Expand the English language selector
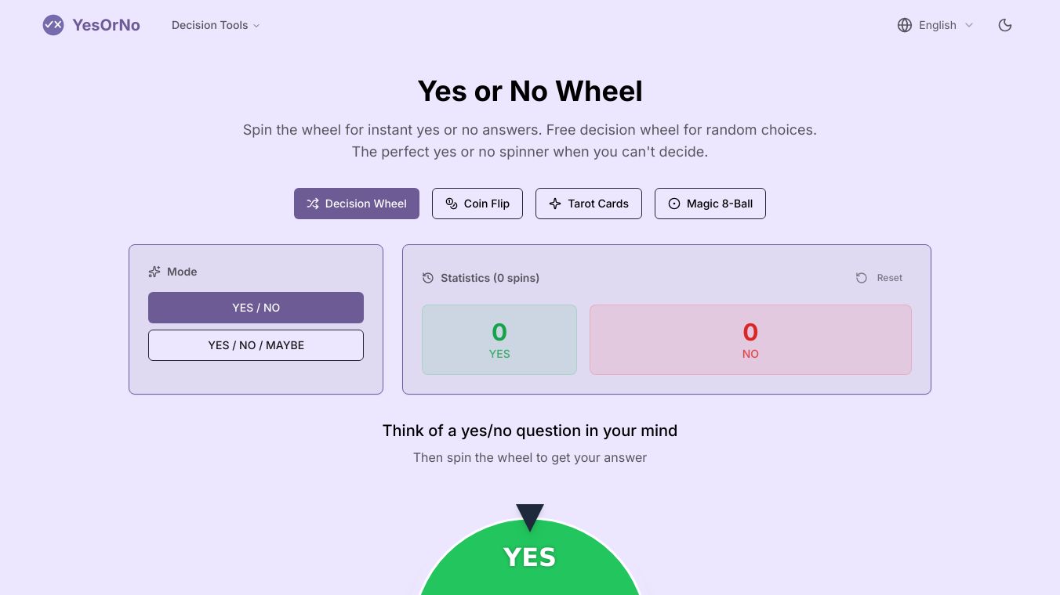Image resolution: width=1060 pixels, height=595 pixels. (x=938, y=25)
